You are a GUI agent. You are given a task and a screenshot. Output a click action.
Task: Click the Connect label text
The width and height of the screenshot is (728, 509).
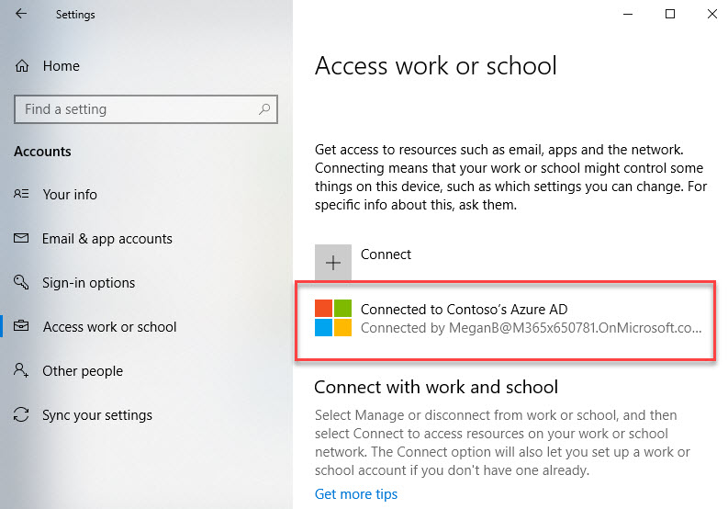[x=386, y=254]
